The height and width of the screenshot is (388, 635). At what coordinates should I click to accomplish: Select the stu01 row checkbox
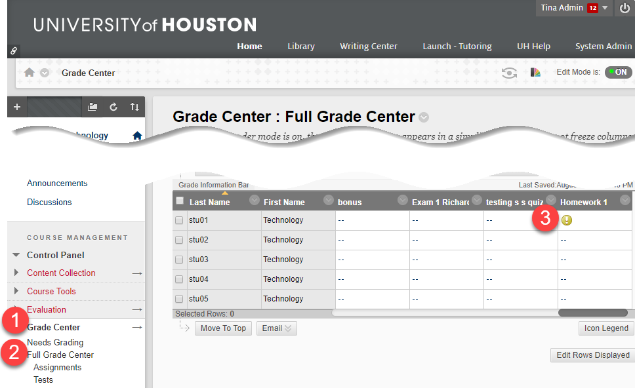pos(179,220)
